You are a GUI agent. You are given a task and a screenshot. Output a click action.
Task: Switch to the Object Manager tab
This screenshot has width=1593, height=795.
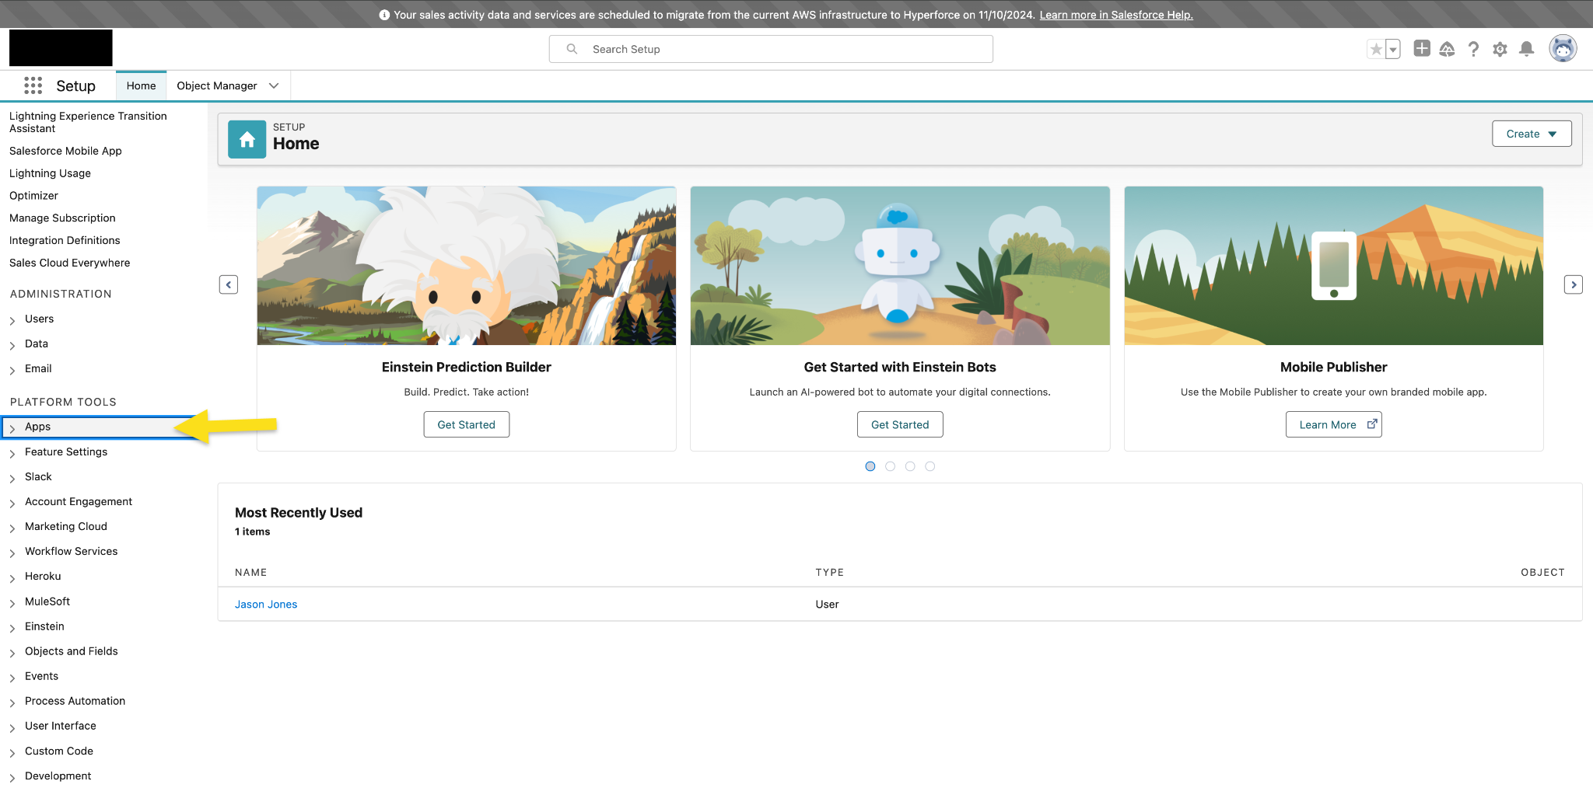(x=216, y=85)
